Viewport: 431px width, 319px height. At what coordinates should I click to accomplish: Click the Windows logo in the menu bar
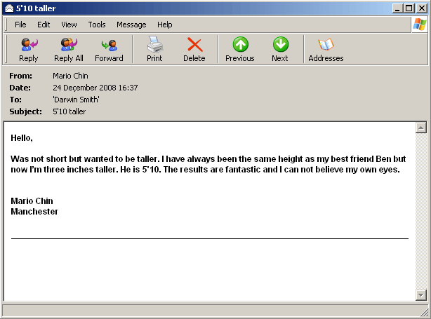point(420,25)
